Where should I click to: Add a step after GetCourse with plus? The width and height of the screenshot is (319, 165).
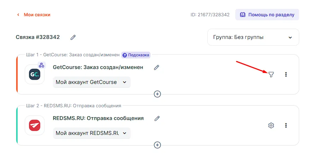click(x=158, y=94)
